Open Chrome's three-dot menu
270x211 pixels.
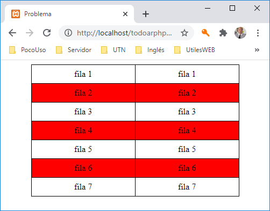pyautogui.click(x=258, y=33)
